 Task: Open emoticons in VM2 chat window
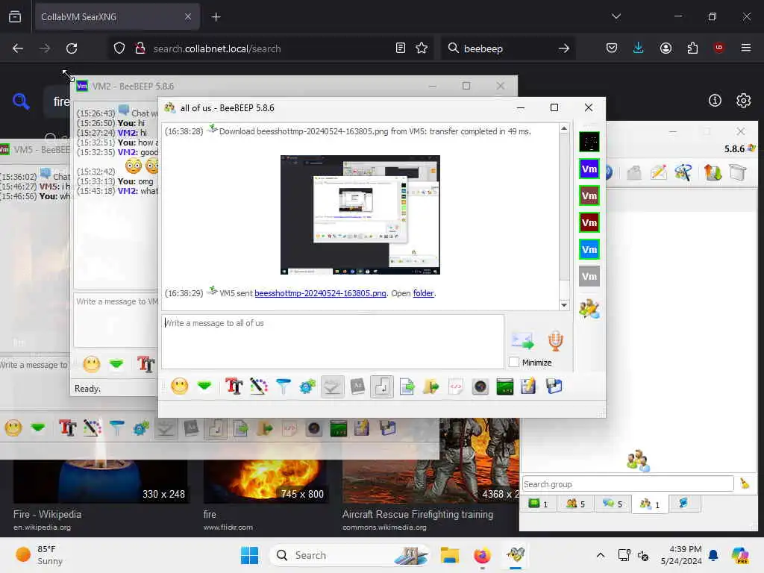pyautogui.click(x=91, y=364)
